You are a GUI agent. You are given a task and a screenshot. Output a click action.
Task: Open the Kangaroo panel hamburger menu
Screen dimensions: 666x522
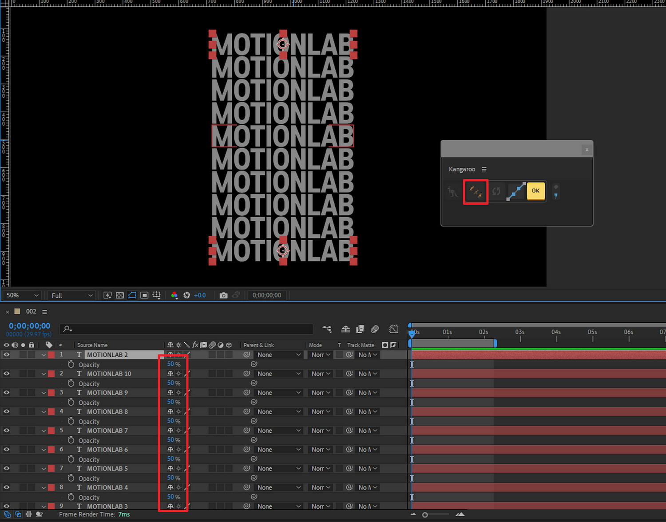484,169
